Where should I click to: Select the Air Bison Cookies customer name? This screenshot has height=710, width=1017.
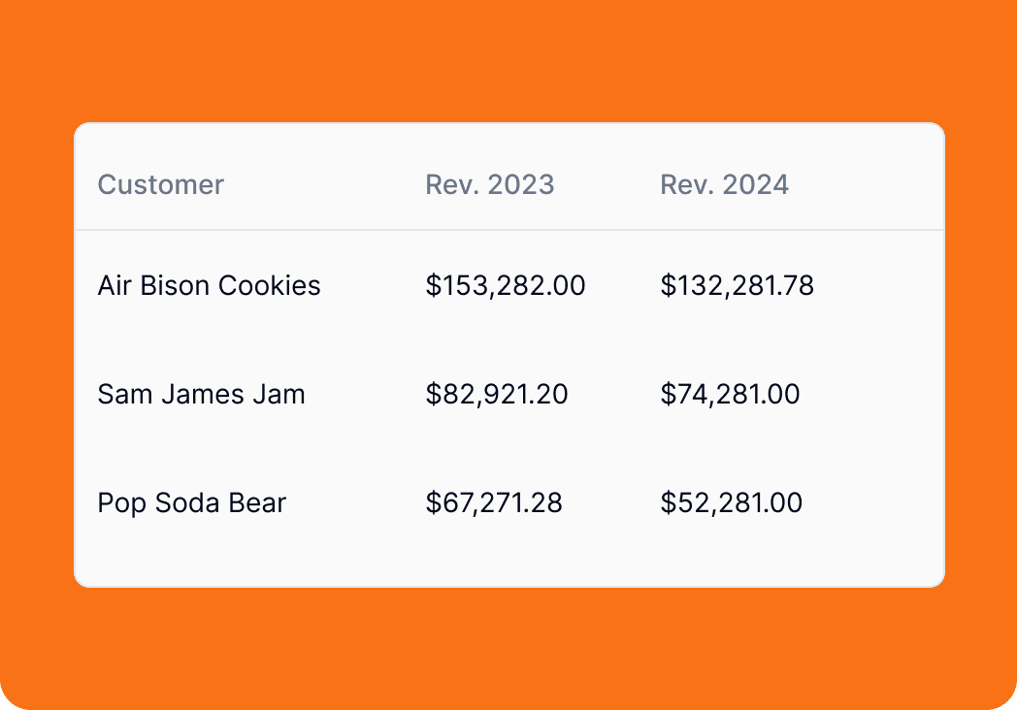pos(209,285)
